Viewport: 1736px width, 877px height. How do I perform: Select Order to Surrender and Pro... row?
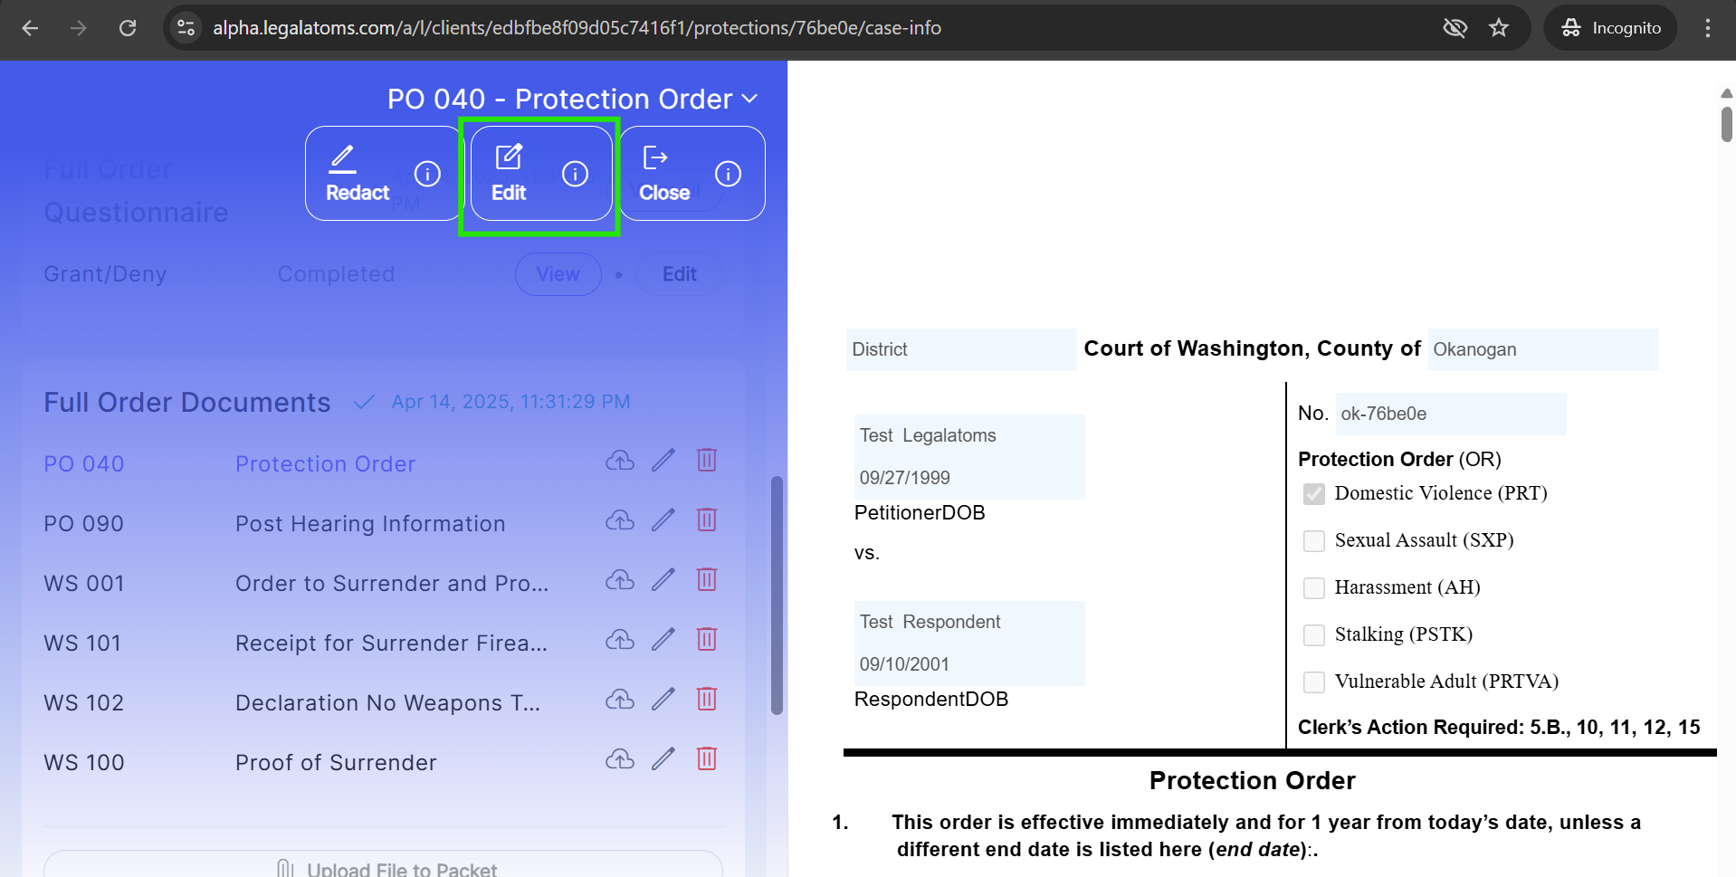pyautogui.click(x=392, y=584)
